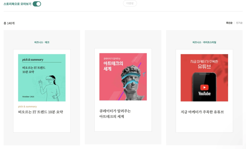Open the 라이프스타일 category on YouTube card
Image resolution: width=246 pixels, height=149 pixels.
[x=210, y=42]
